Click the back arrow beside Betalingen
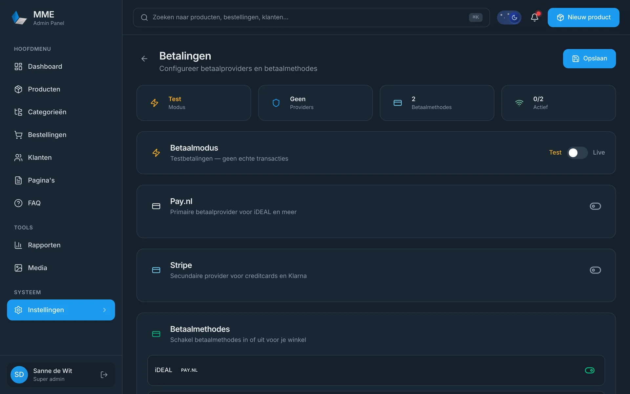Viewport: 630px width, 394px height. pyautogui.click(x=144, y=59)
